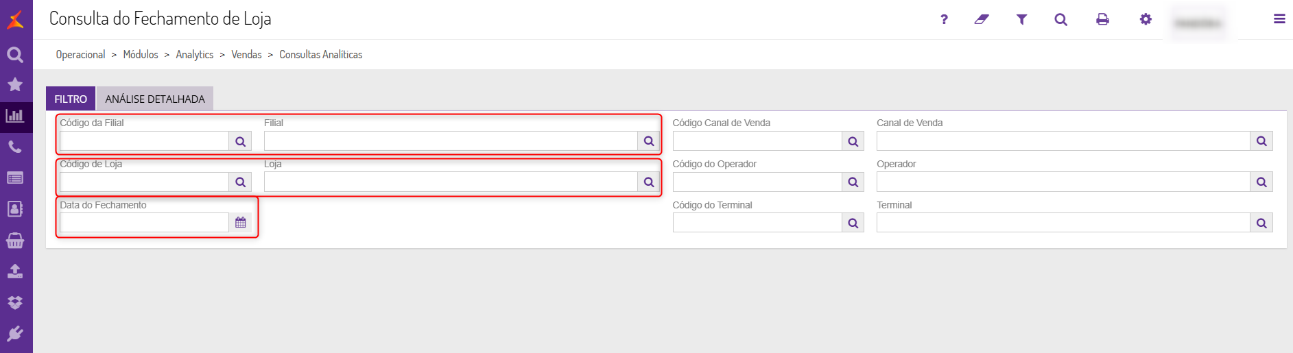Click the Analytics breadcrumb link
1293x353 pixels.
(x=194, y=55)
